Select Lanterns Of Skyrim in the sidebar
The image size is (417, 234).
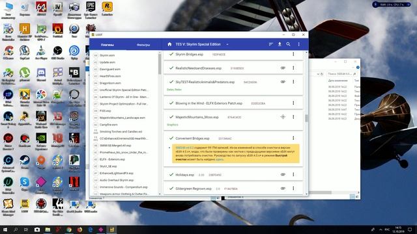pyautogui.click(x=124, y=97)
